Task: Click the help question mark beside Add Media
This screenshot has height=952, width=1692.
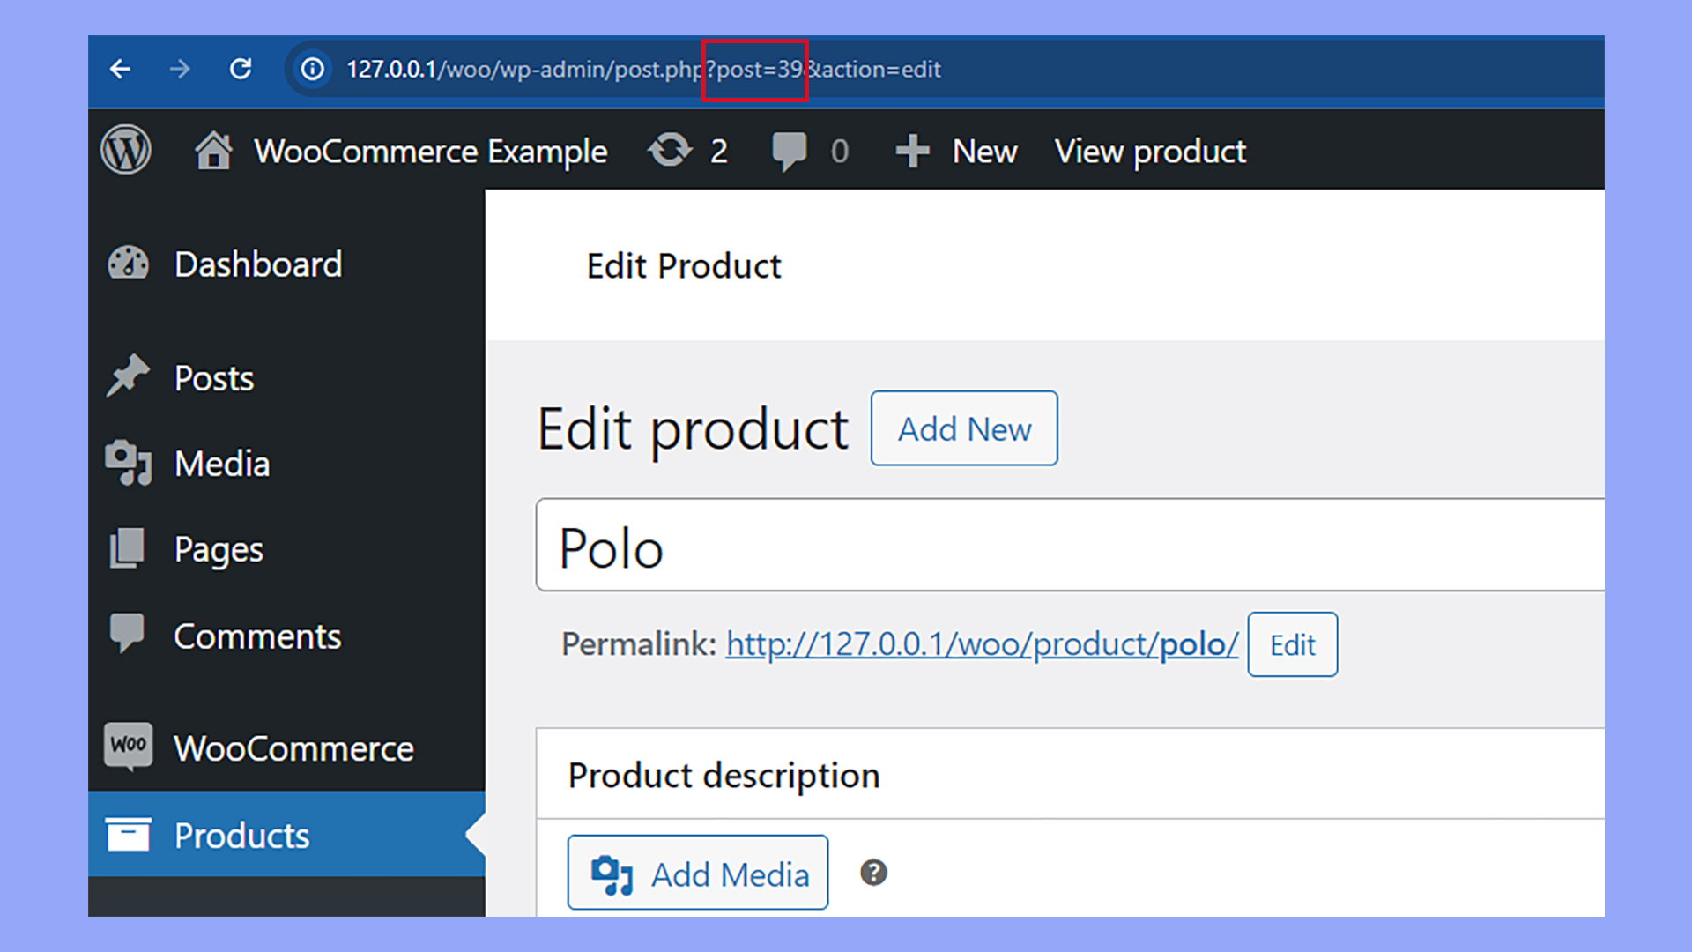Action: [x=873, y=873]
